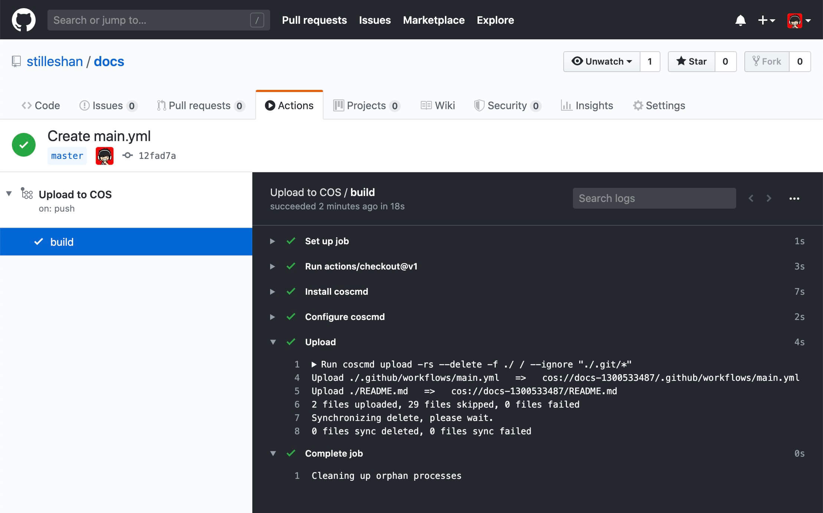The height and width of the screenshot is (513, 823).
Task: Click Issues in the top navigation
Action: 375,20
